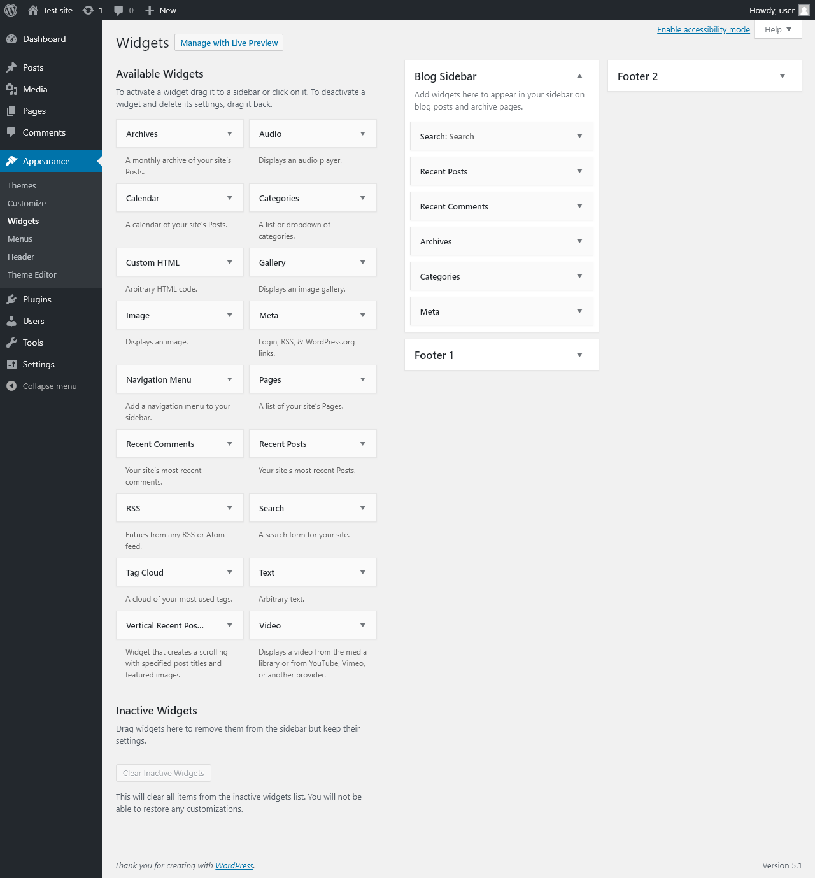
Task: Click the Plugins plug icon in sidebar
Action: (11, 299)
